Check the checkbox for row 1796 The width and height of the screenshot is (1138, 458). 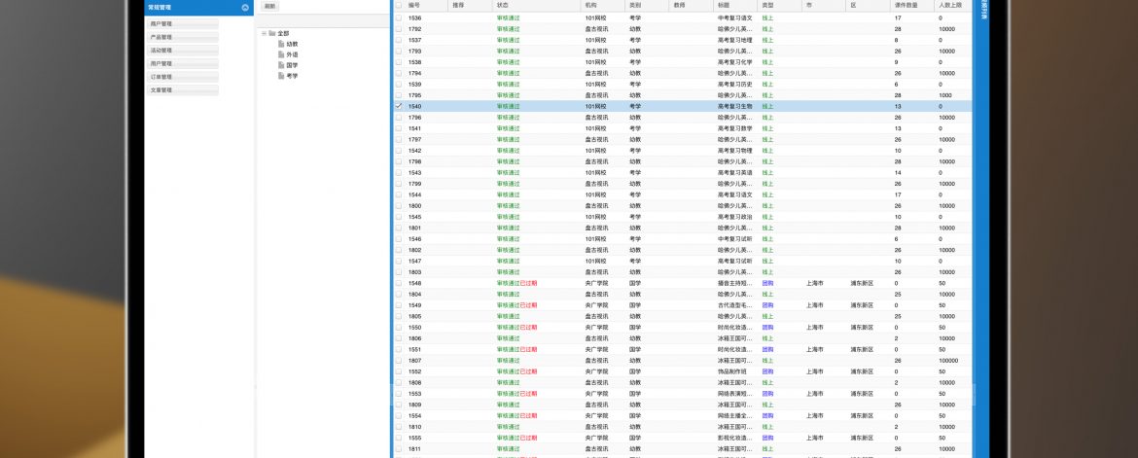click(x=399, y=117)
